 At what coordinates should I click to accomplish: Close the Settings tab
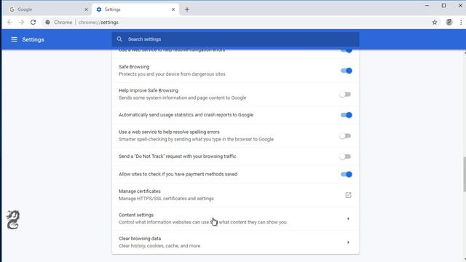click(173, 9)
